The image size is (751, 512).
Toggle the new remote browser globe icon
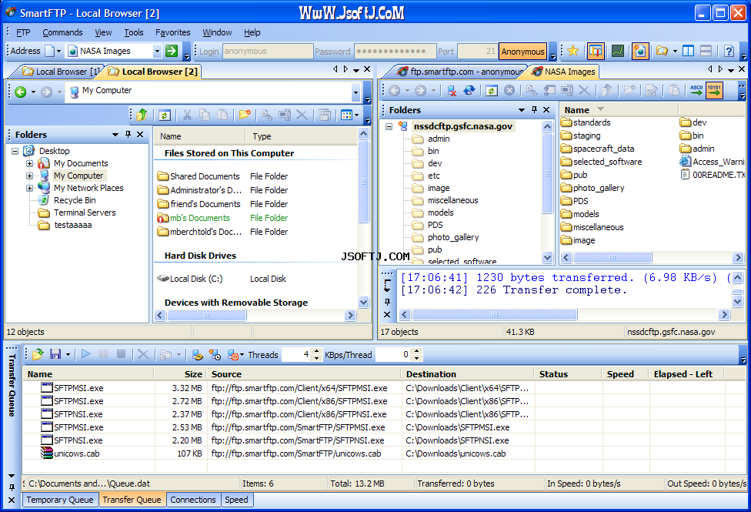point(640,51)
